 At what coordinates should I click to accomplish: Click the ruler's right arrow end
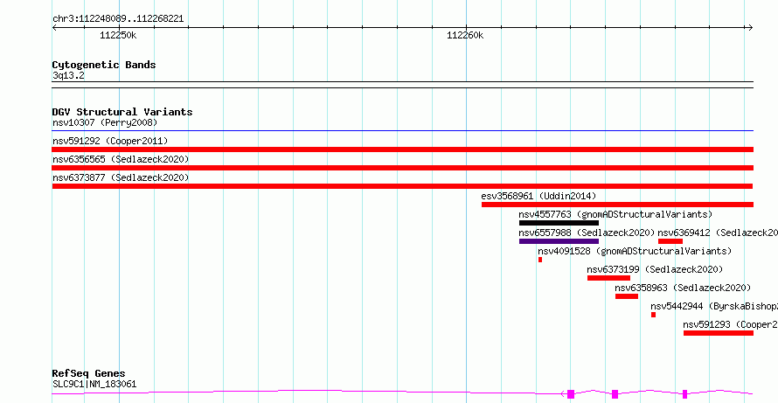[x=751, y=28]
